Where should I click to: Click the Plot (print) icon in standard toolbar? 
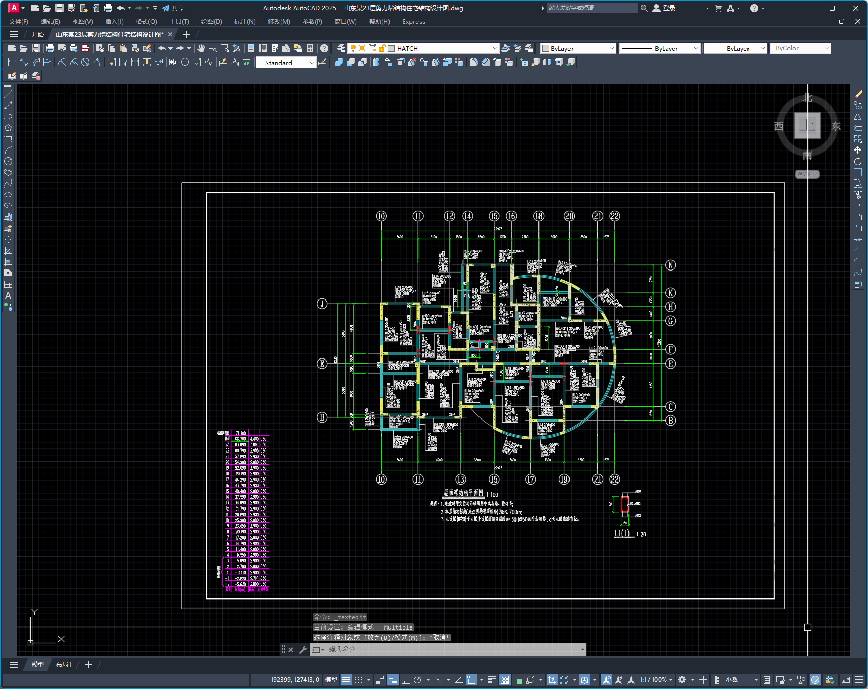[x=50, y=48]
